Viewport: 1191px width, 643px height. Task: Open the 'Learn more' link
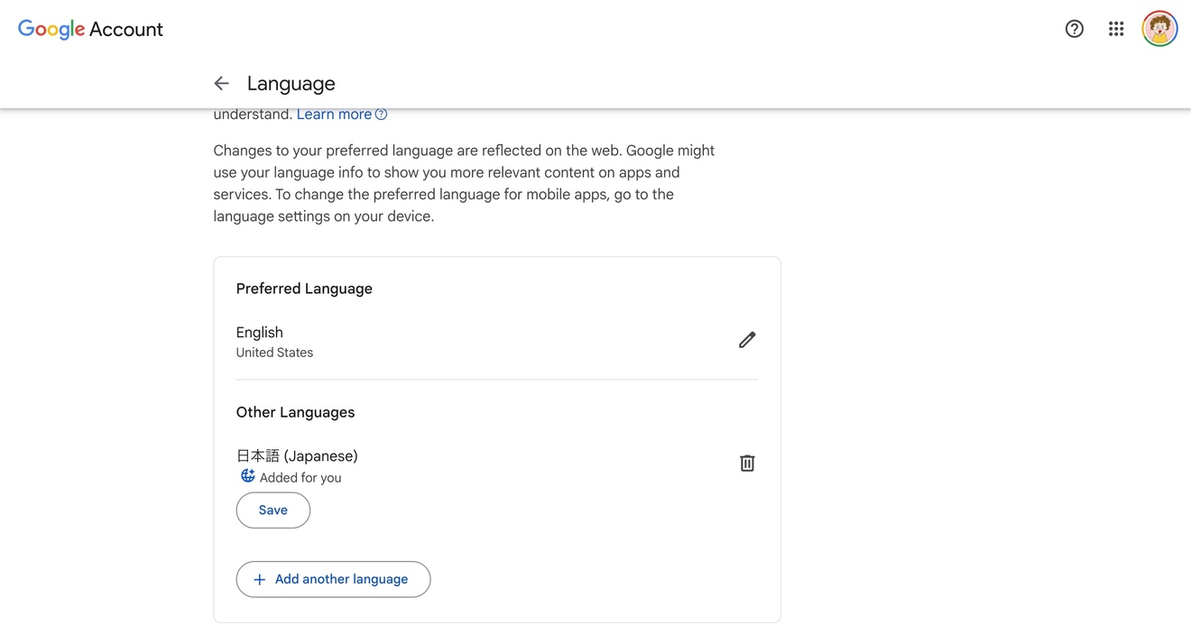(334, 115)
